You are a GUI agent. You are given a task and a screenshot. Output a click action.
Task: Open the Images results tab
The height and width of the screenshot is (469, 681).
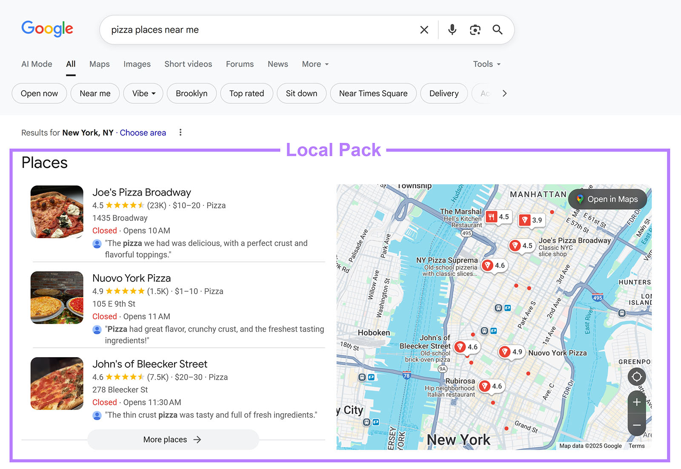(137, 64)
